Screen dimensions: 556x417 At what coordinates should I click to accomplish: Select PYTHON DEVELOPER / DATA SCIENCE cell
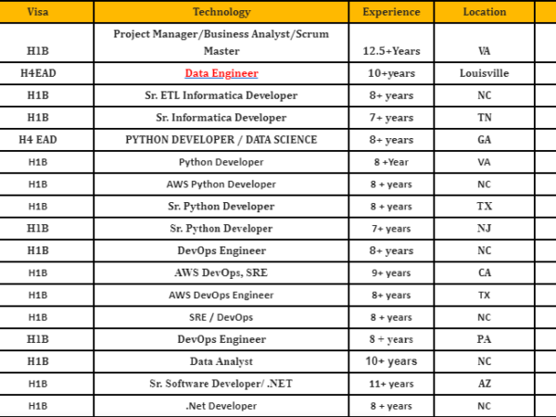point(221,140)
